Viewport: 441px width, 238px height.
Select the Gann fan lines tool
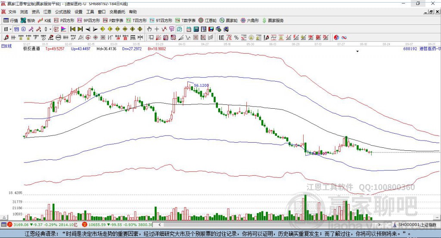[158, 38]
